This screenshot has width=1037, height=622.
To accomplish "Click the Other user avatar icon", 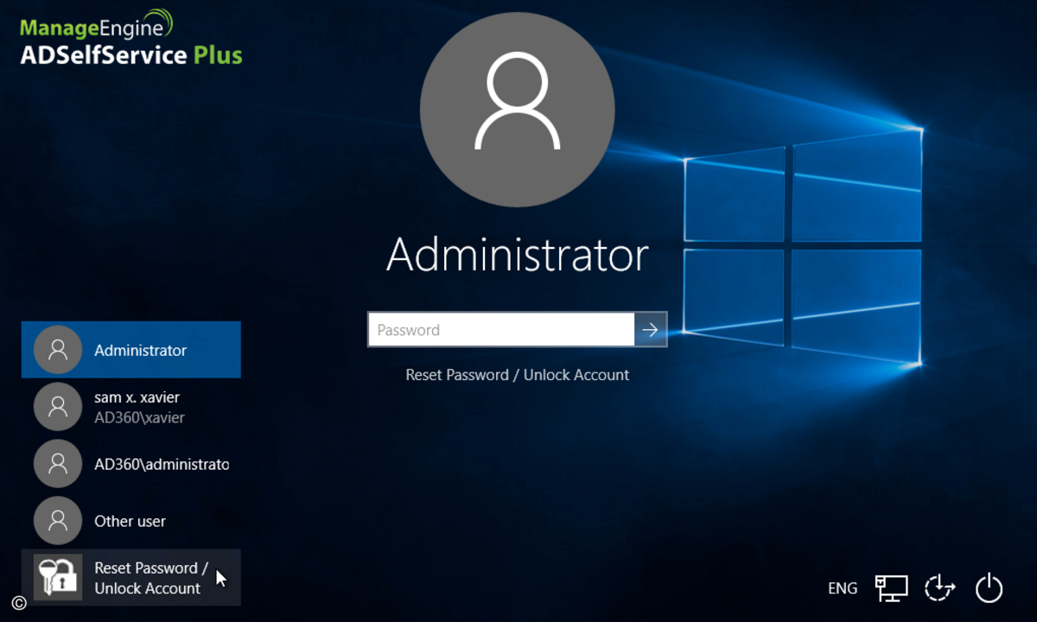I will click(x=58, y=521).
